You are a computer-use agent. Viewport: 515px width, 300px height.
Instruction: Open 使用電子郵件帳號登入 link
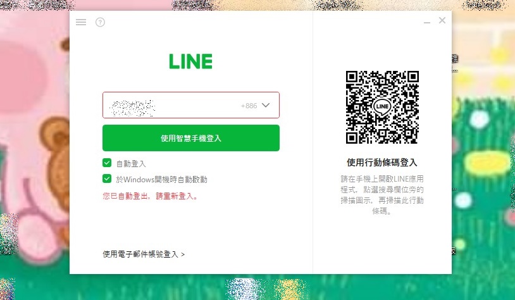(144, 254)
